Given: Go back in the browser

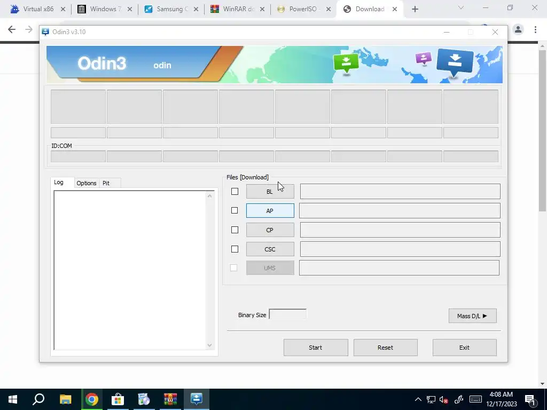Looking at the screenshot, I should (12, 30).
